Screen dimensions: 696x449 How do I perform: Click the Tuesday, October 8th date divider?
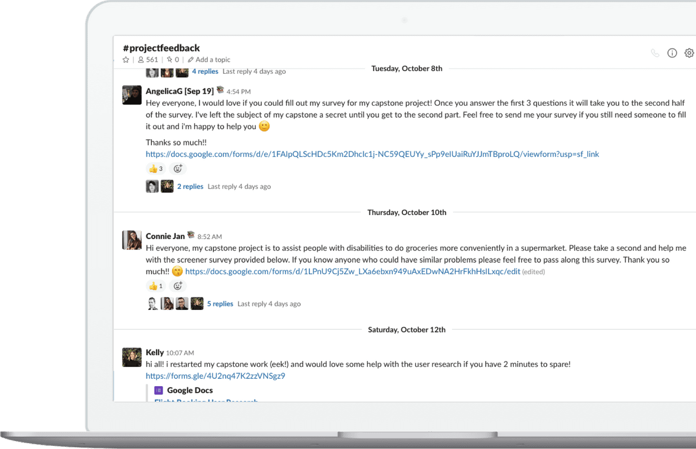tap(407, 68)
